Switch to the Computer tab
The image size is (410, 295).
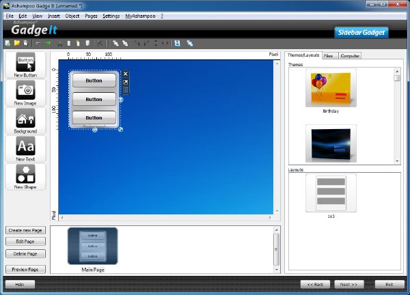coord(350,56)
